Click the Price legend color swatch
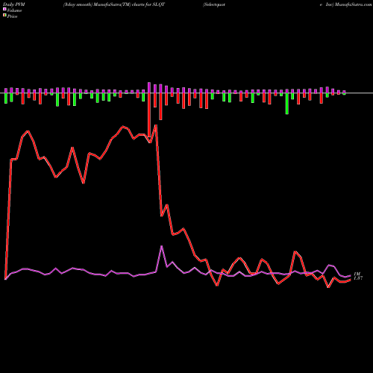 4,16
